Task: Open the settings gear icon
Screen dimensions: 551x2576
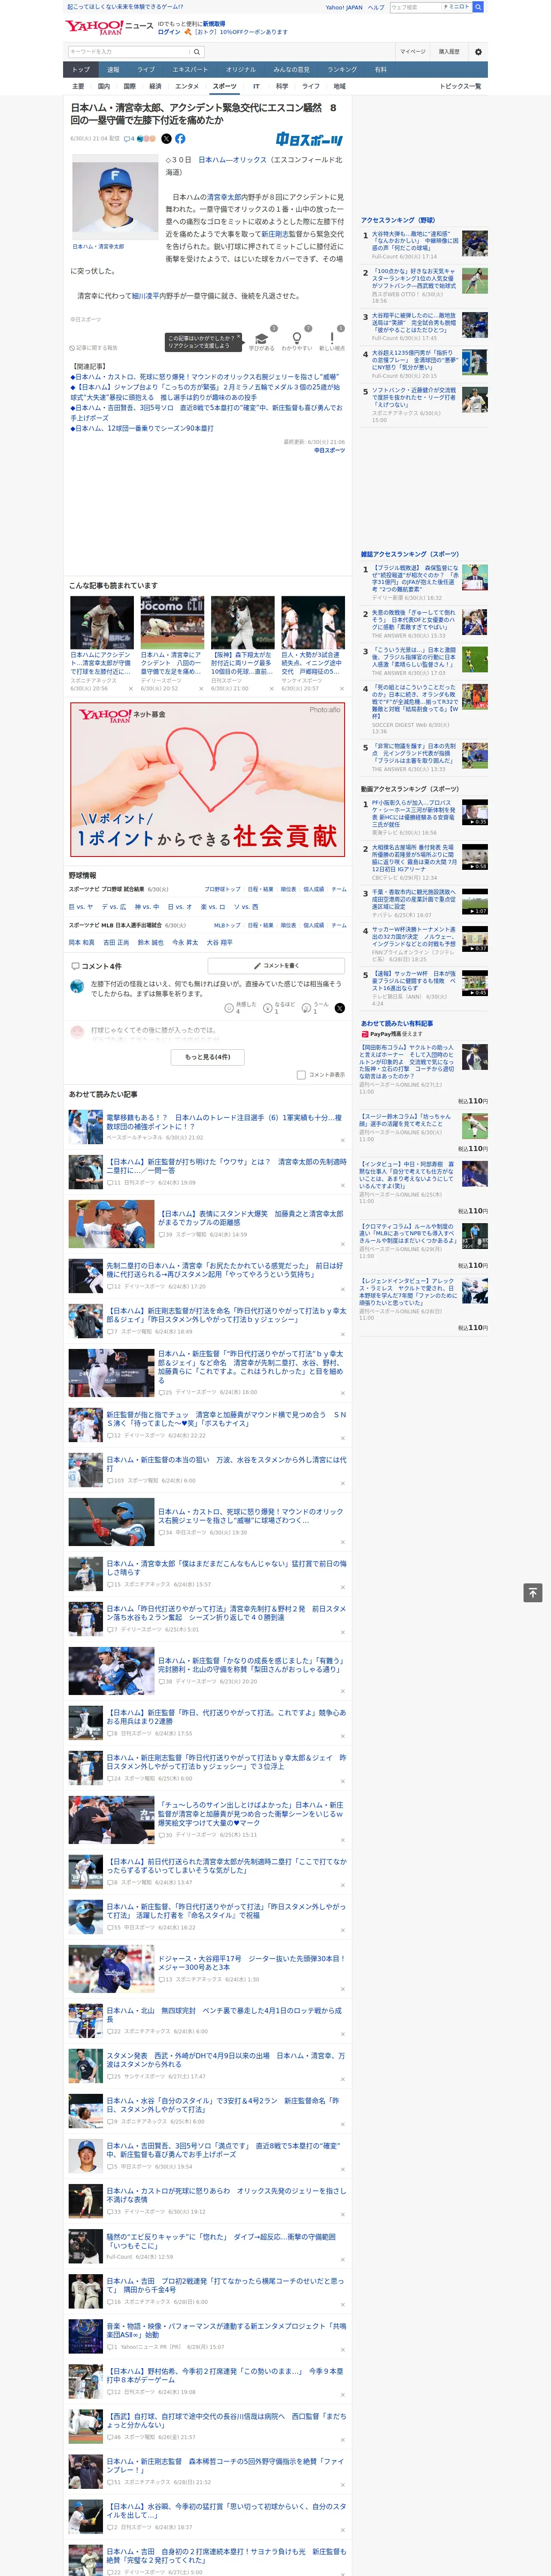Action: pos(477,51)
